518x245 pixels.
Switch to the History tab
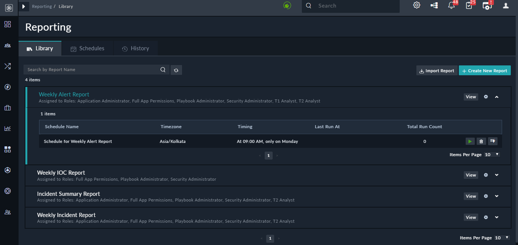(135, 48)
